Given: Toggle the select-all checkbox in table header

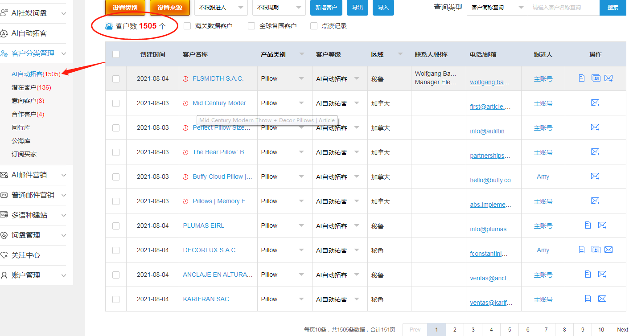Looking at the screenshot, I should (x=116, y=54).
